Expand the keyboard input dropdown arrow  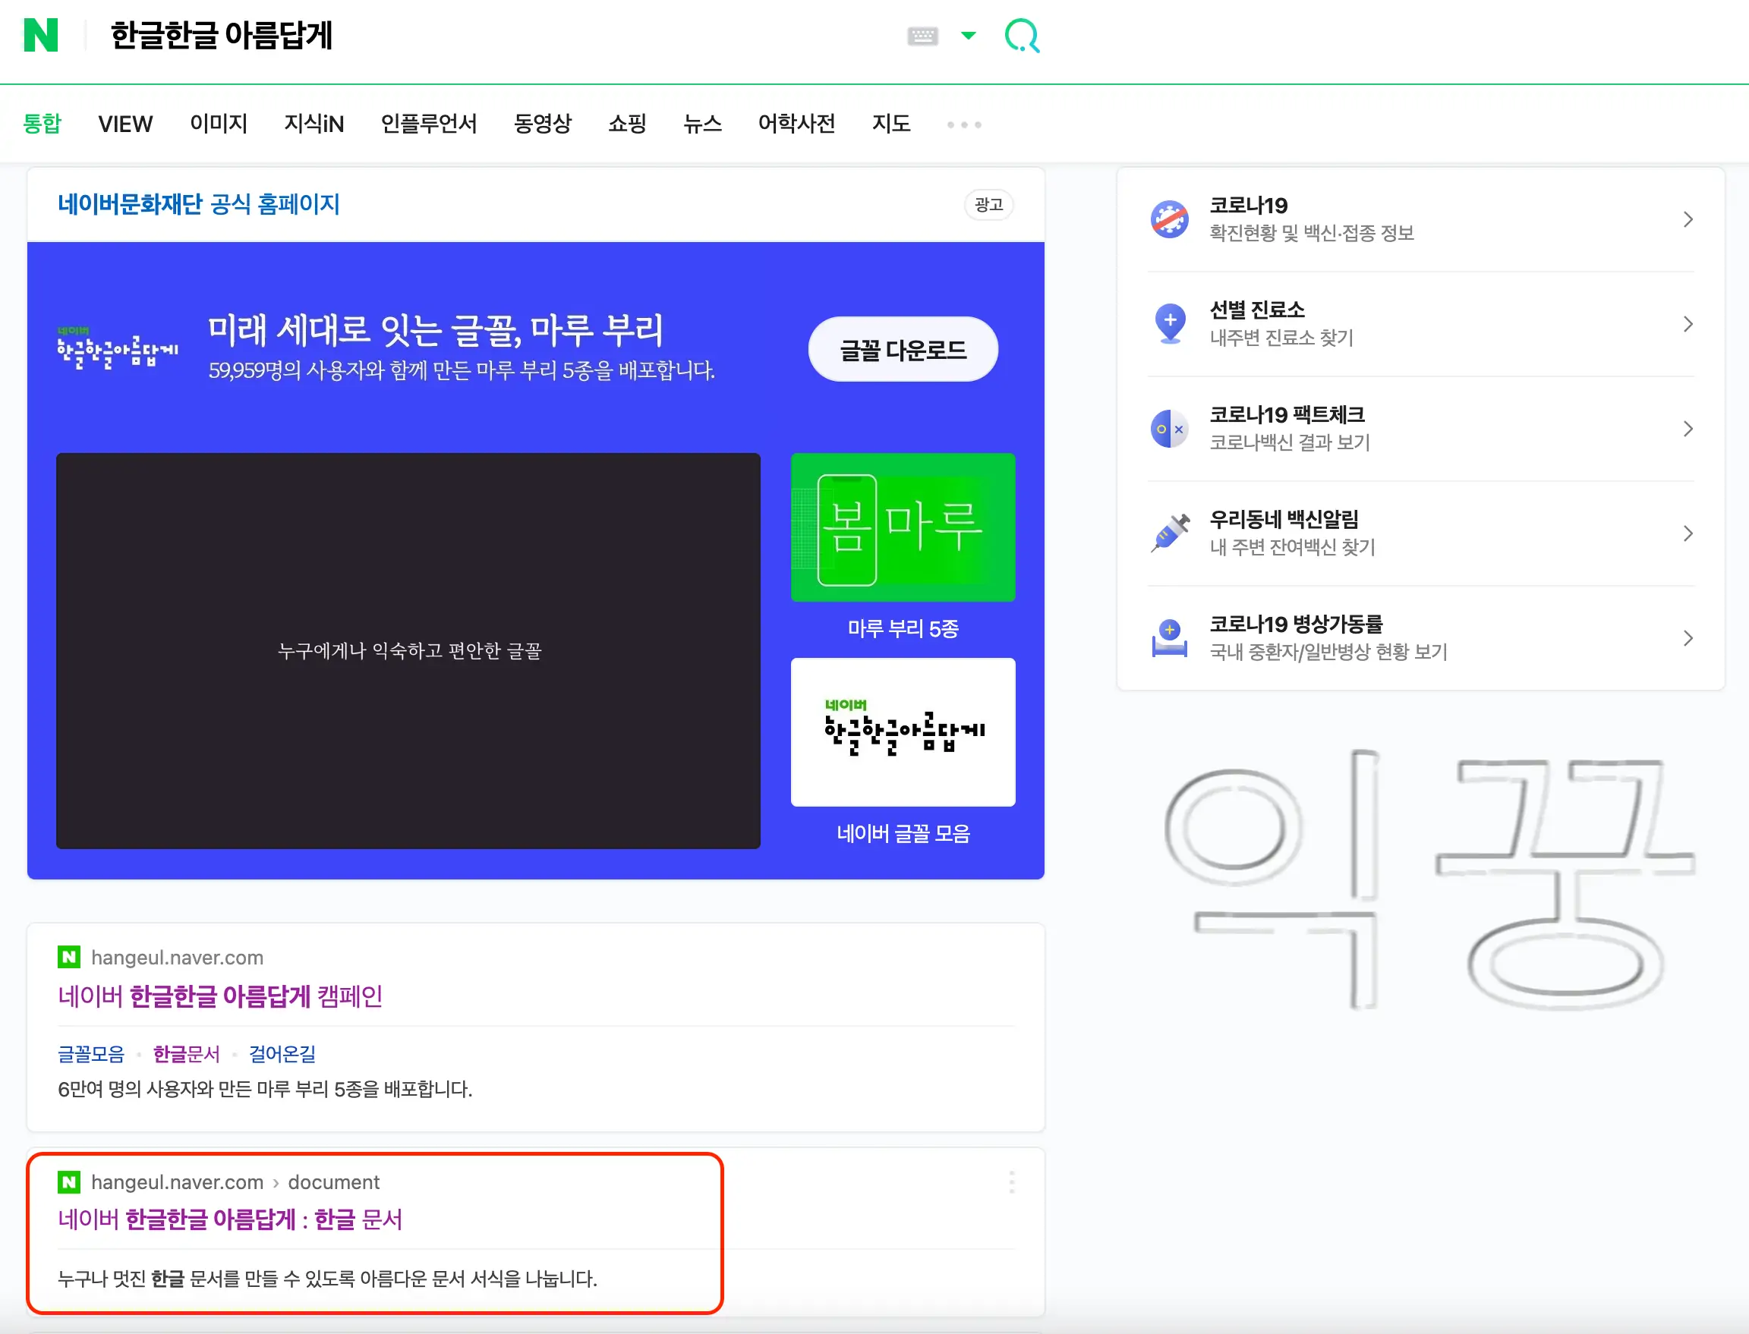coord(968,36)
